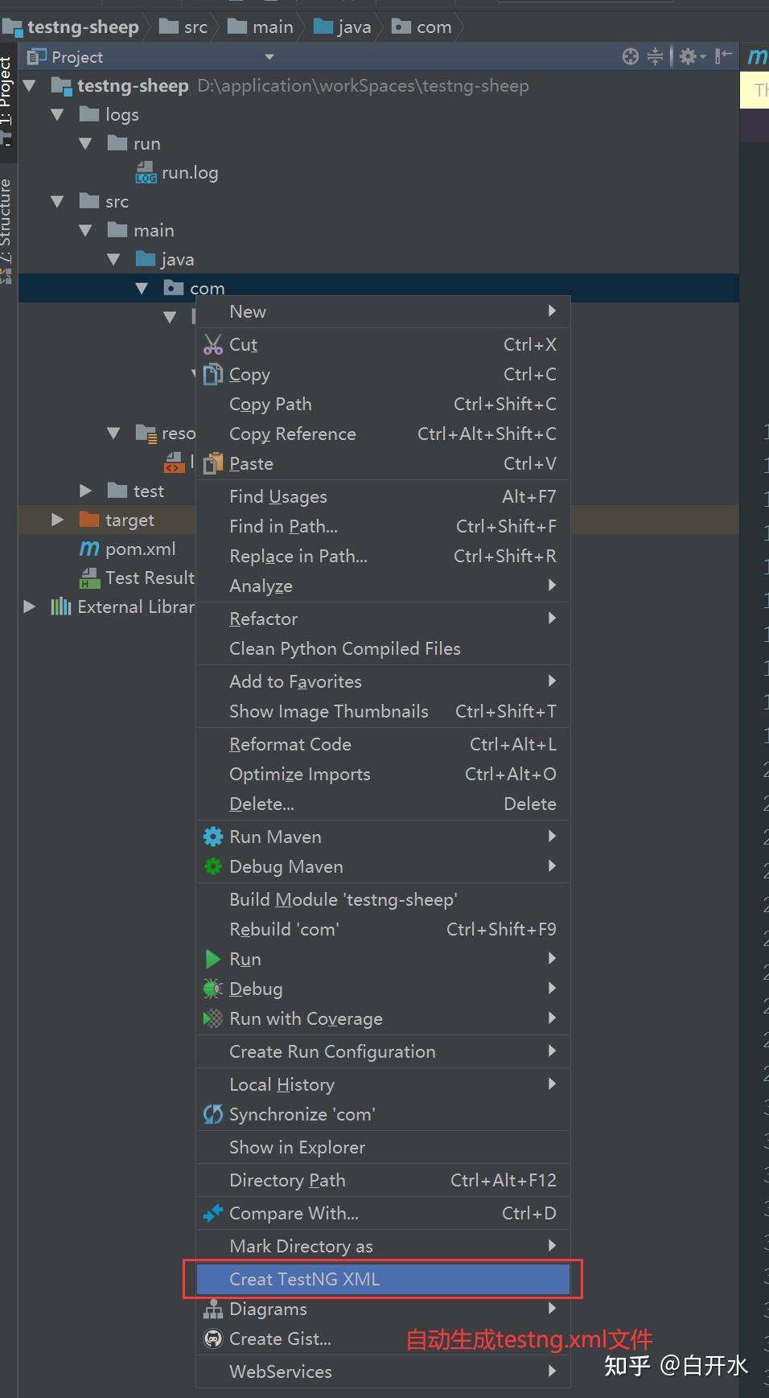
Task: Click the resources folder icon
Action: click(146, 433)
